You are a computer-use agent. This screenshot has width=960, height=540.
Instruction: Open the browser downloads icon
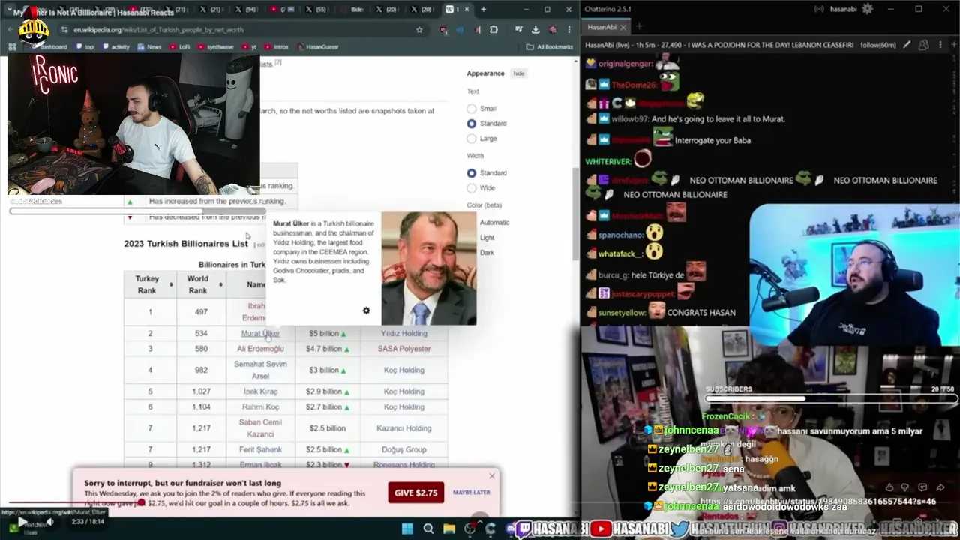[x=535, y=30]
